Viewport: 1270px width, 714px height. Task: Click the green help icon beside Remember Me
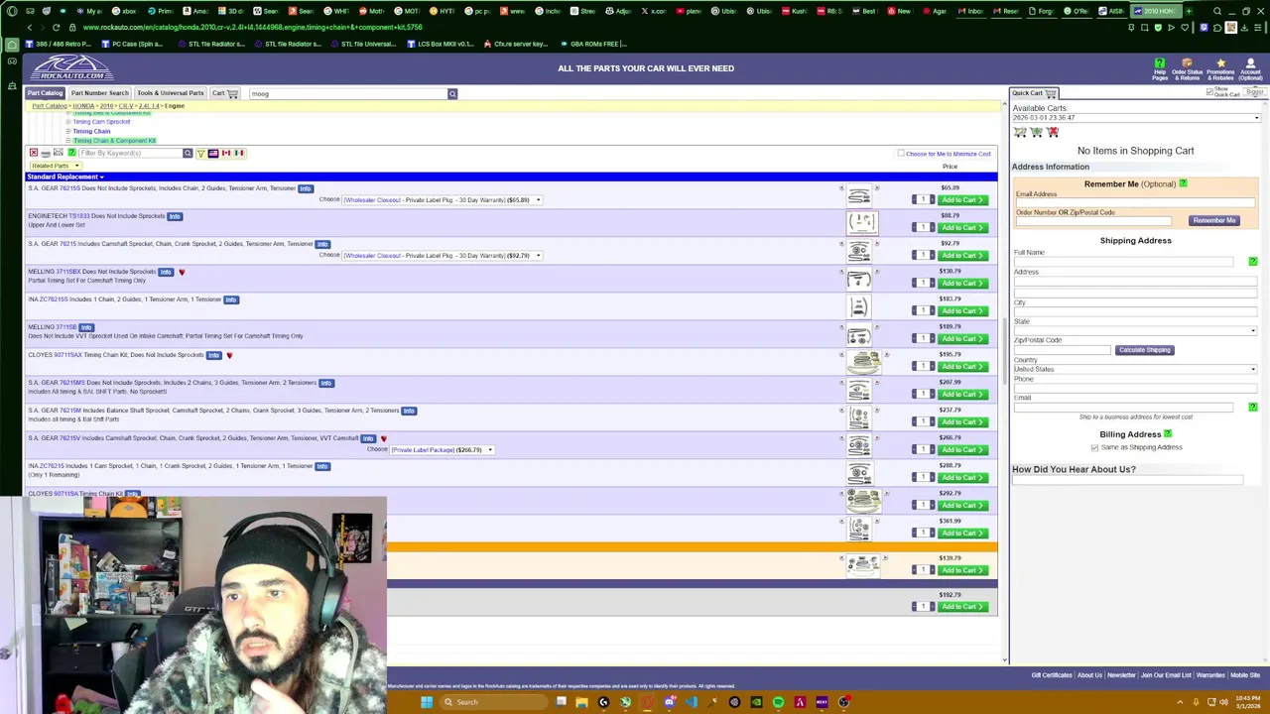1183,183
